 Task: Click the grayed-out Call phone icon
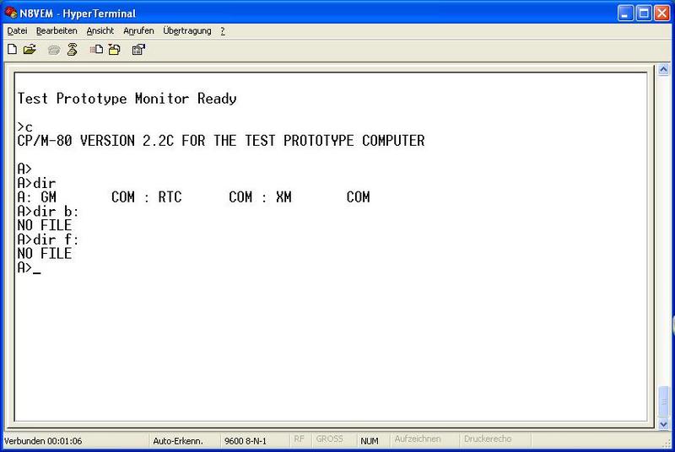55,50
